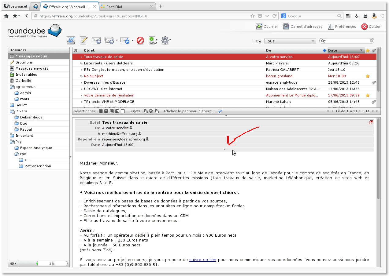The width and height of the screenshot is (389, 276).
Task: Click the reply-all envelopes icon
Action: 109,40
